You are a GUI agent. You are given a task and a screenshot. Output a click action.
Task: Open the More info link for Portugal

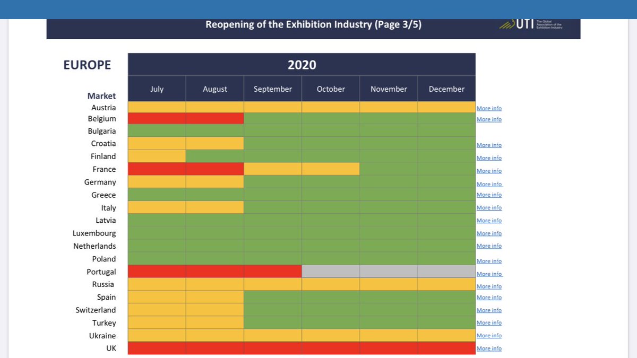489,274
